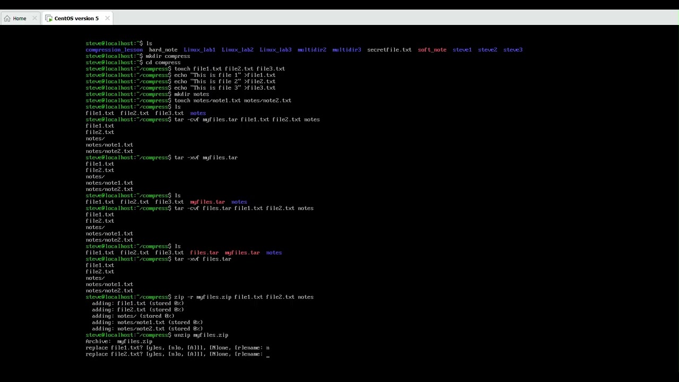Click secretfile.txt in the listing

click(389, 50)
